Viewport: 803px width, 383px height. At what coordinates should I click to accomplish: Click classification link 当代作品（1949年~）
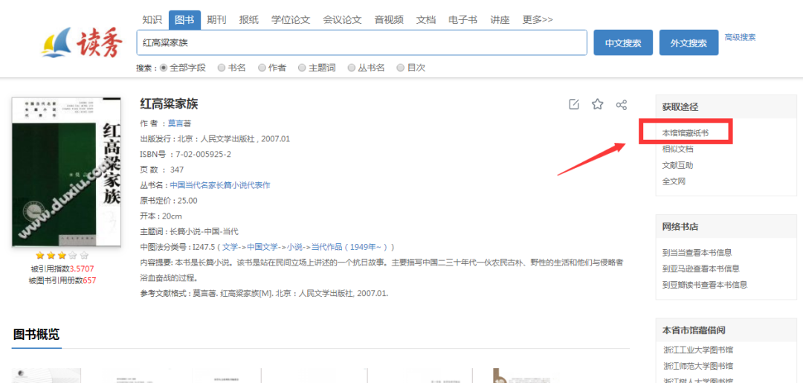pos(351,247)
